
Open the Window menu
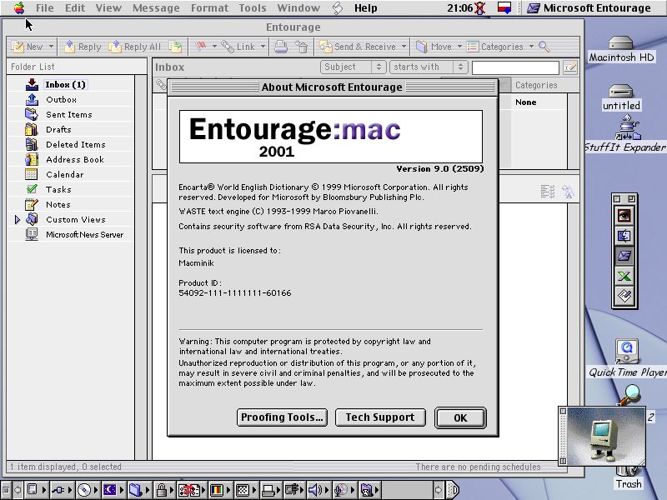[x=298, y=8]
